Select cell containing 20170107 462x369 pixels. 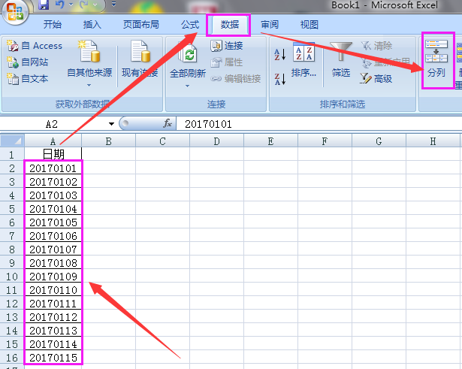pyautogui.click(x=53, y=250)
